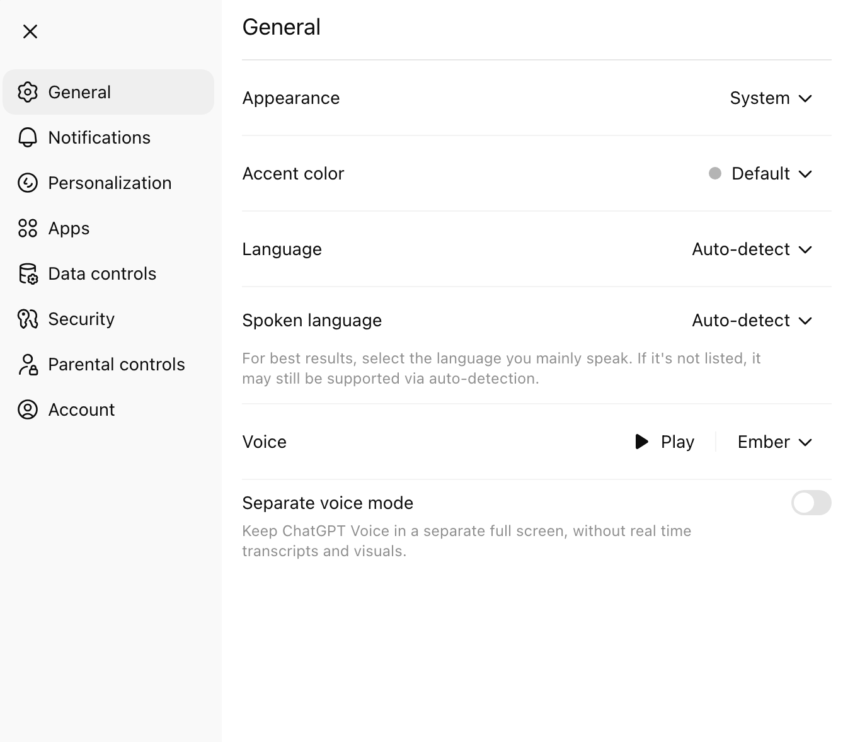Play the Ember voice preview

click(664, 442)
